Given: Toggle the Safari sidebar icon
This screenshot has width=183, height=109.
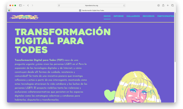Looking at the screenshot, I should click(x=20, y=5).
